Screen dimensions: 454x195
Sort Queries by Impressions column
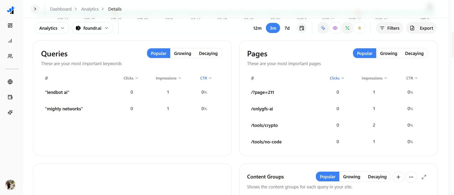pos(168,78)
